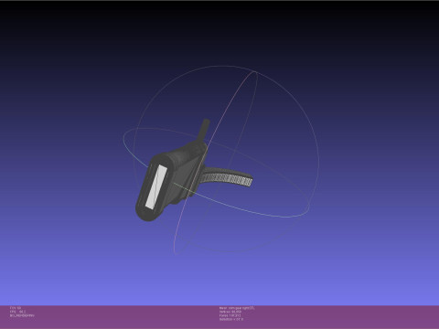Click the FOV readout in the info bar
439x329 pixels.
(x=16, y=308)
